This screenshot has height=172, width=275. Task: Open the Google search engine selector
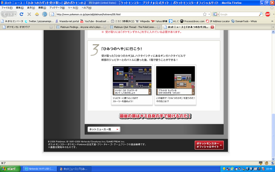pos(216,14)
